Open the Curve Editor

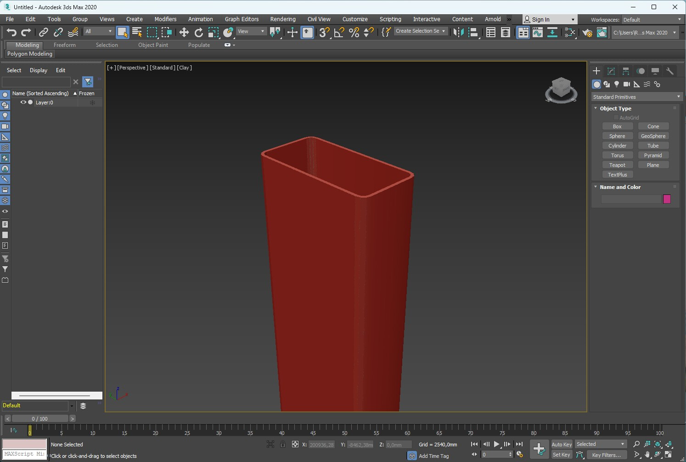[x=538, y=32]
